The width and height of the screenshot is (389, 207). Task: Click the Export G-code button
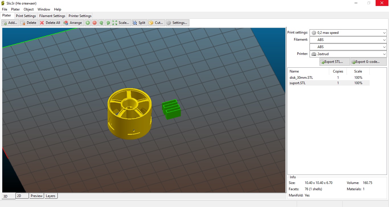click(x=368, y=62)
